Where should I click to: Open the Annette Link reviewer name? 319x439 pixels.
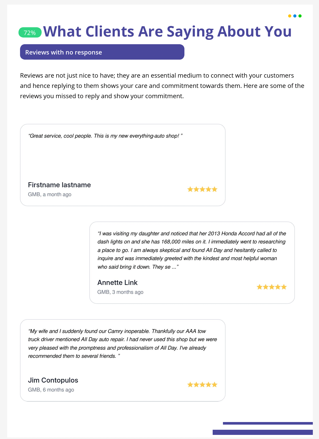point(117,282)
